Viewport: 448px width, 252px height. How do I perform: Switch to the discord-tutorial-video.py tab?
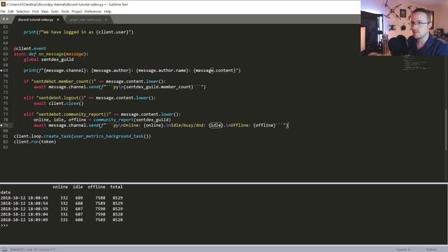(x=36, y=20)
